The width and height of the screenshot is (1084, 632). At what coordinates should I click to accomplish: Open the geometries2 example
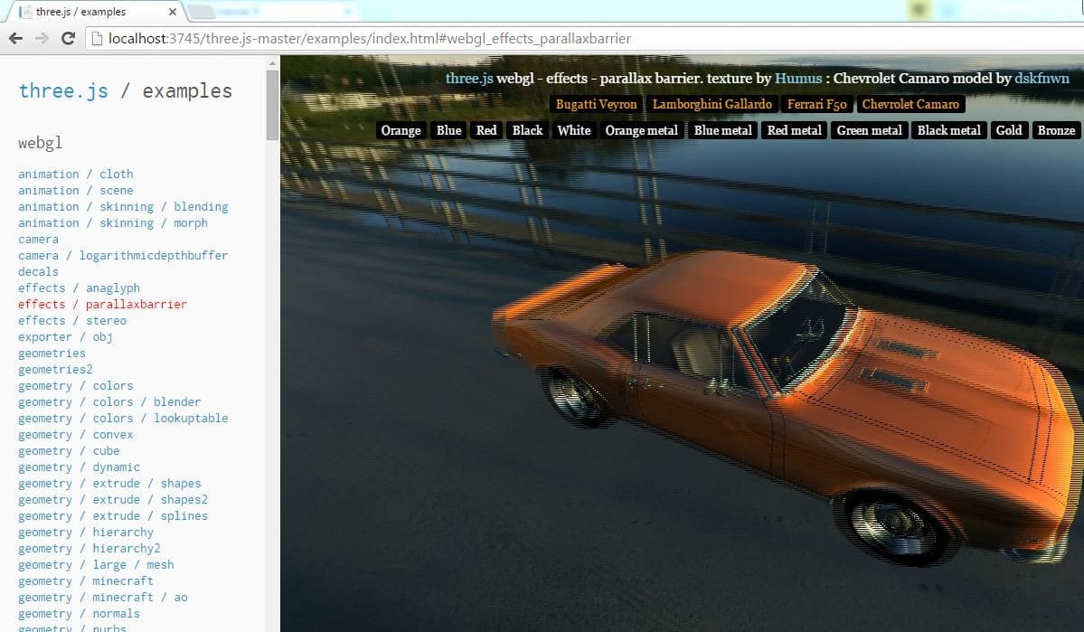pos(55,369)
